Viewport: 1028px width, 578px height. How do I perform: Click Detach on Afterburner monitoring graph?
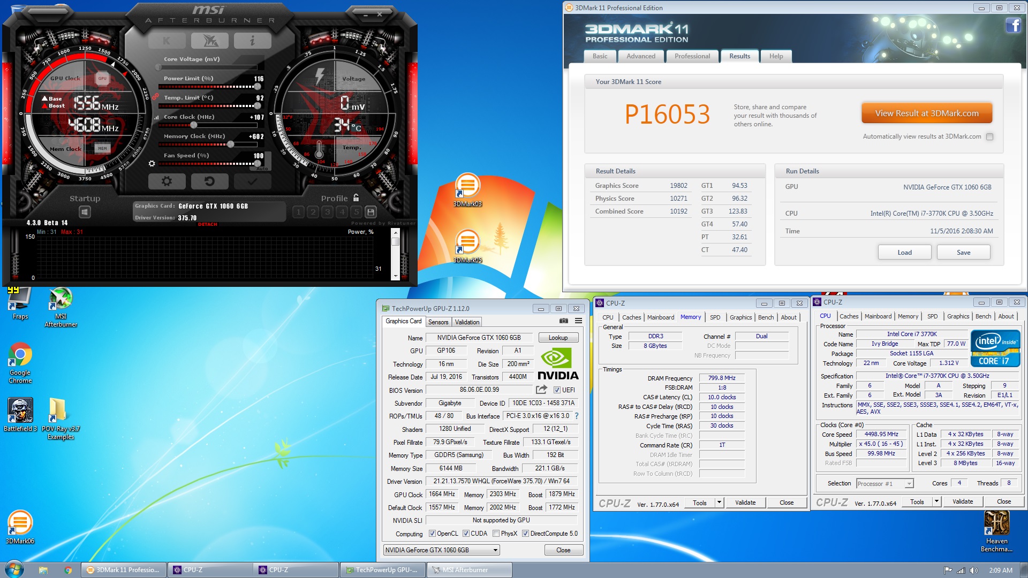point(208,224)
